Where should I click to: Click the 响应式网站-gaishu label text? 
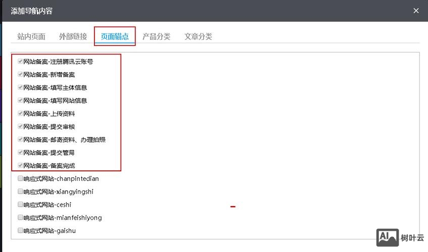click(50, 231)
